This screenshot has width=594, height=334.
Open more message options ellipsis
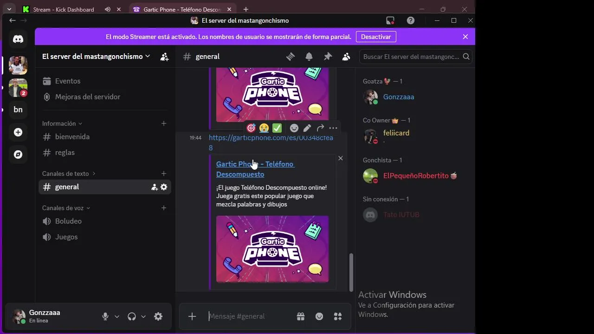click(x=333, y=128)
